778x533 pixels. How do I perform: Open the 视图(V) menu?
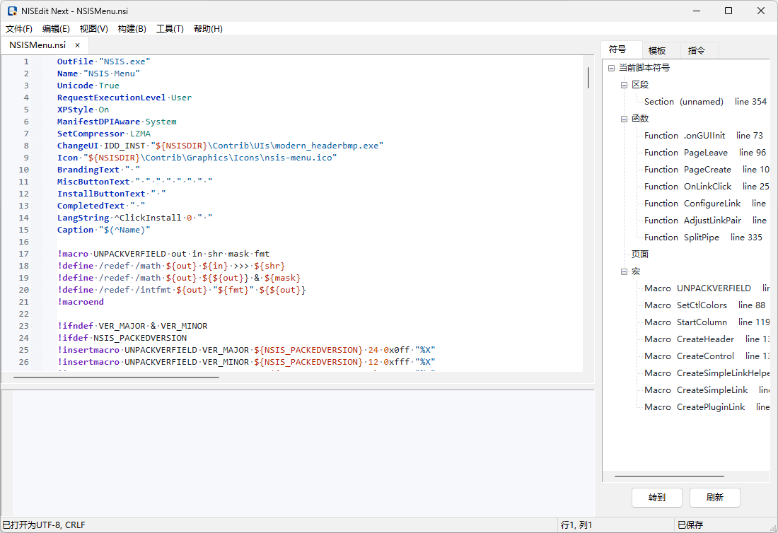click(x=94, y=29)
